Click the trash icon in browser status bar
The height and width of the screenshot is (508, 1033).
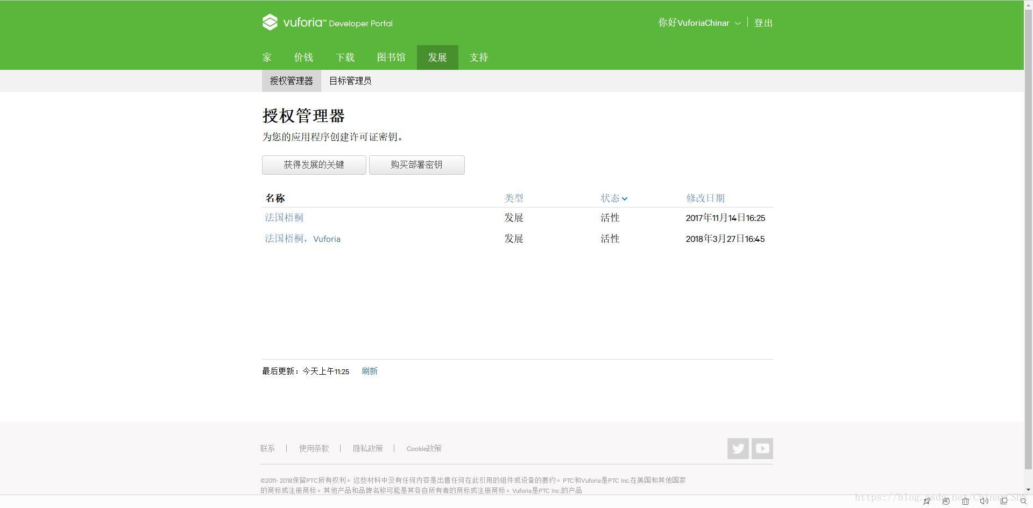point(965,501)
